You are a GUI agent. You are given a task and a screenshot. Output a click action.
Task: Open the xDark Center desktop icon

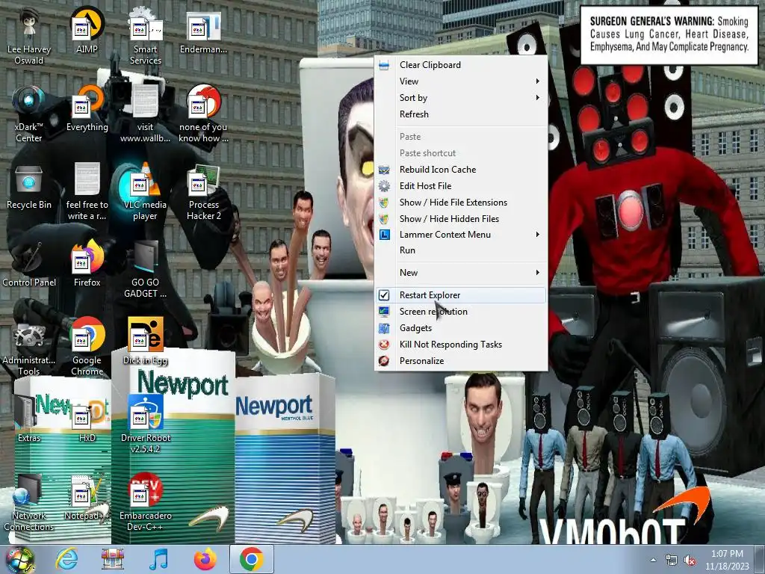pyautogui.click(x=29, y=114)
